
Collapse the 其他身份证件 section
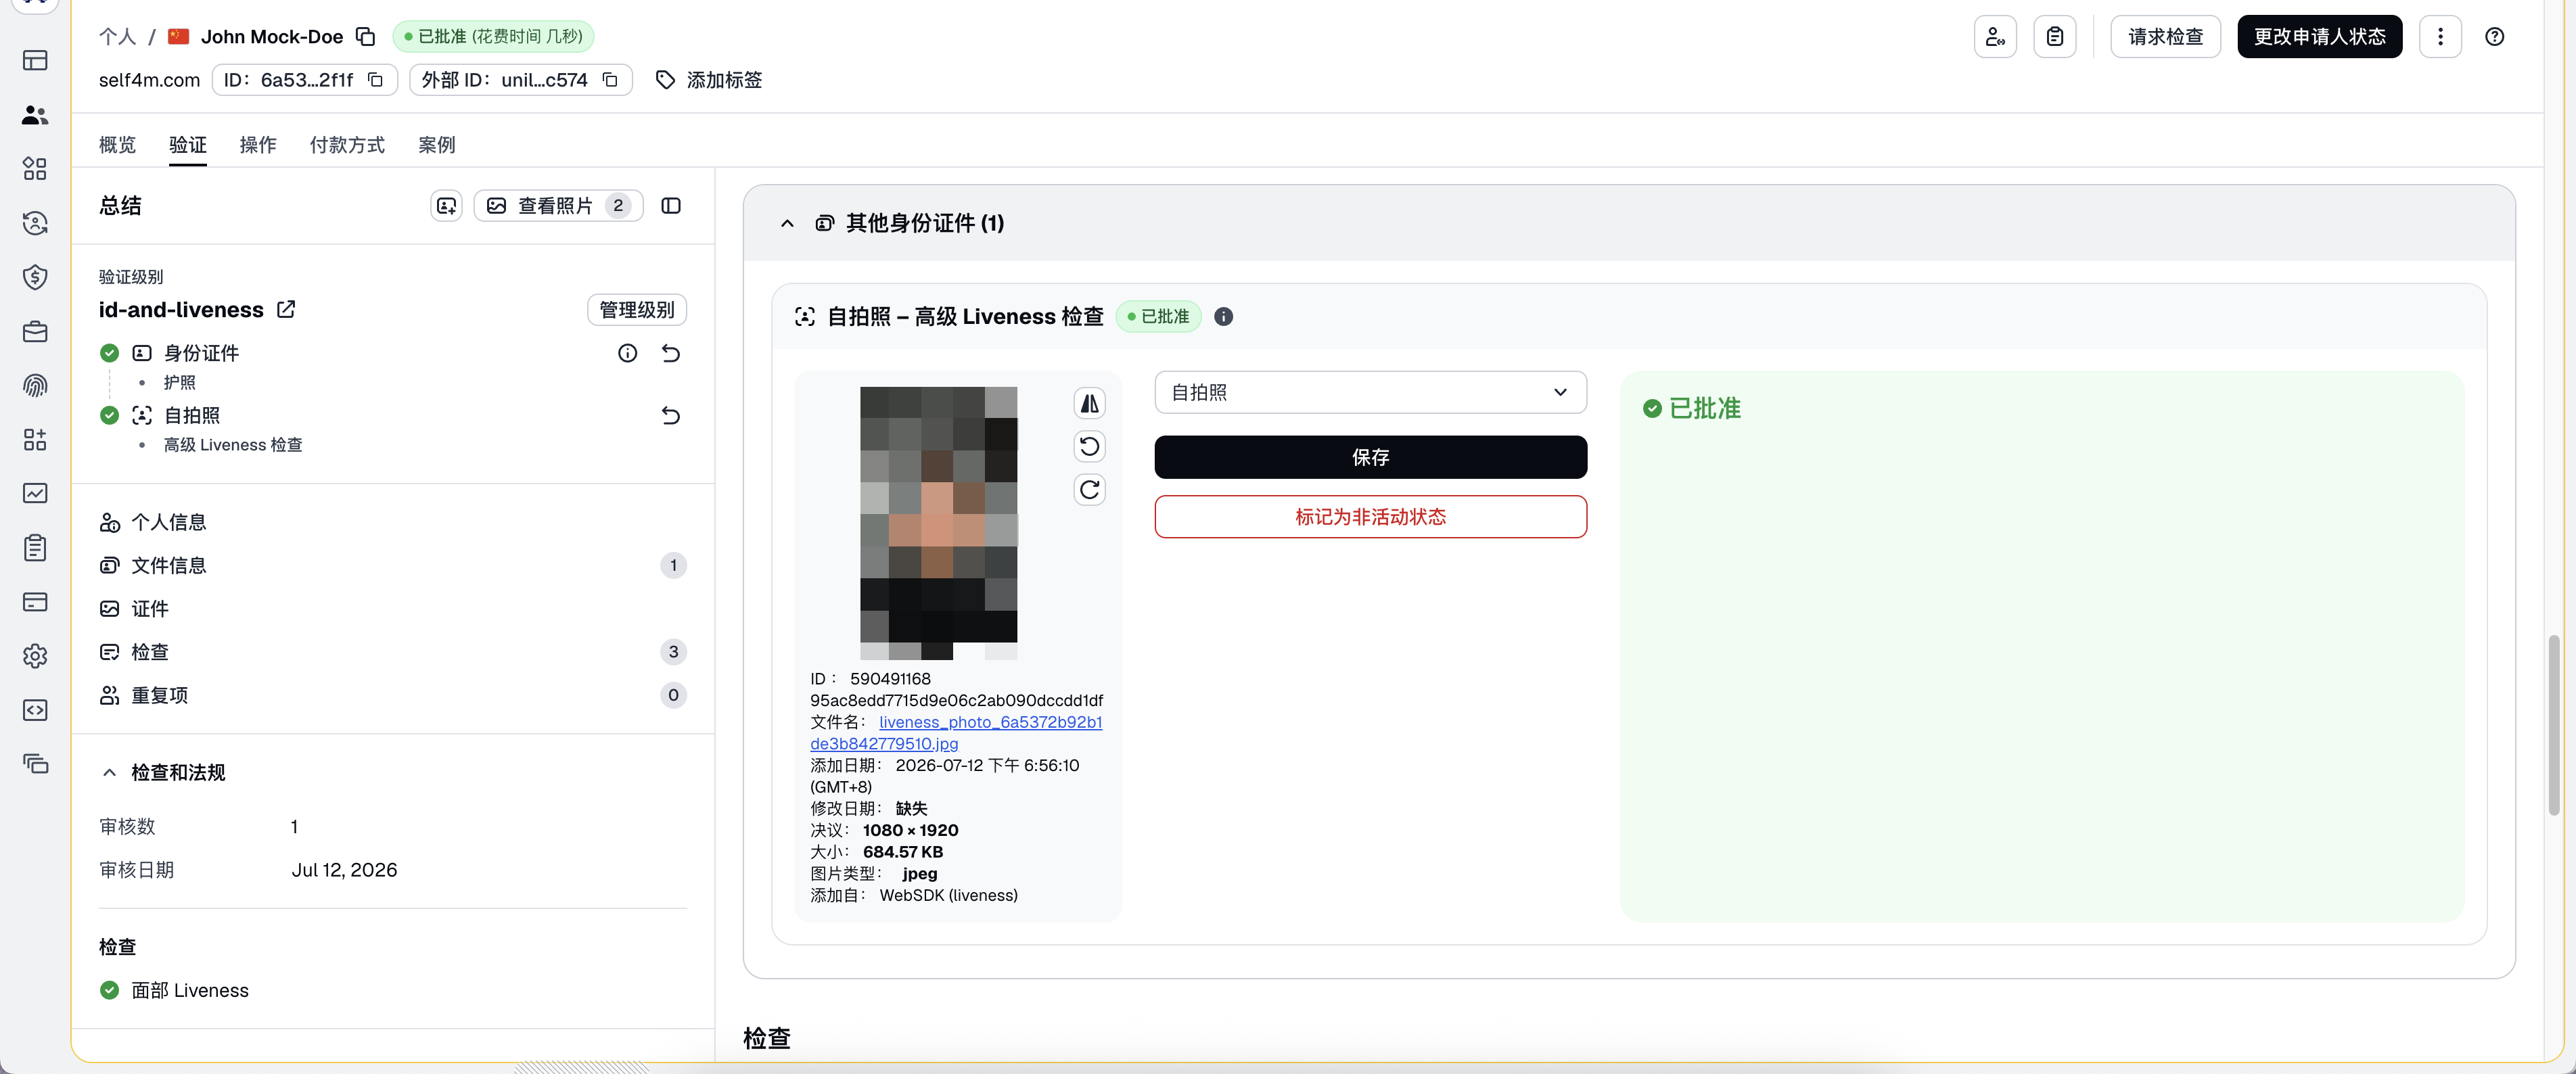click(x=787, y=223)
